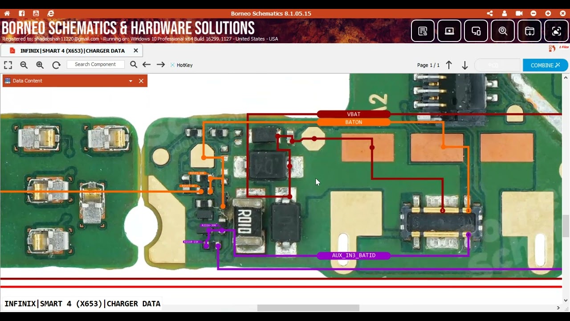
Task: Open the YouTube channel icon
Action: pos(36,13)
